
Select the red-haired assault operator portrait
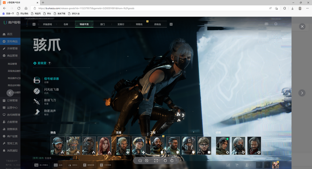tap(105, 146)
